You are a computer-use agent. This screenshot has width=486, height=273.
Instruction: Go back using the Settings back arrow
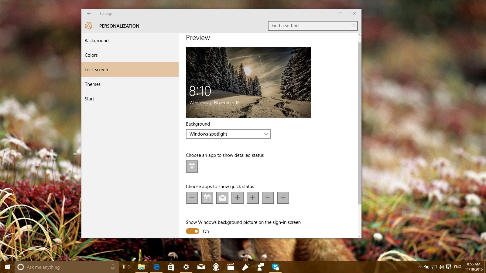pyautogui.click(x=89, y=14)
